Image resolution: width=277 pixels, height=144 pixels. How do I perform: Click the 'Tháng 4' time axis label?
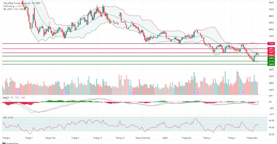231,138
